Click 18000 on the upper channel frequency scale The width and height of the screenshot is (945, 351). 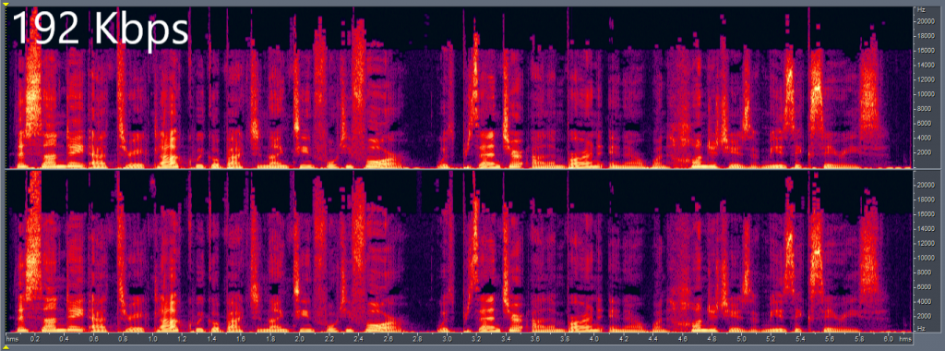tap(925, 36)
